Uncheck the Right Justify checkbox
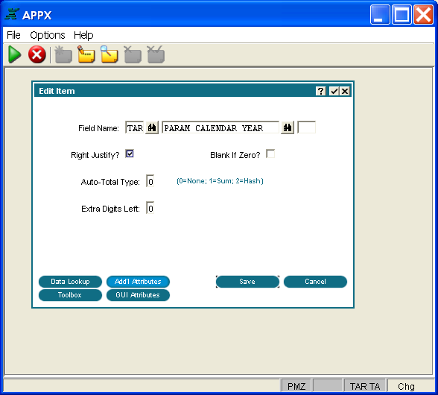 tap(130, 154)
